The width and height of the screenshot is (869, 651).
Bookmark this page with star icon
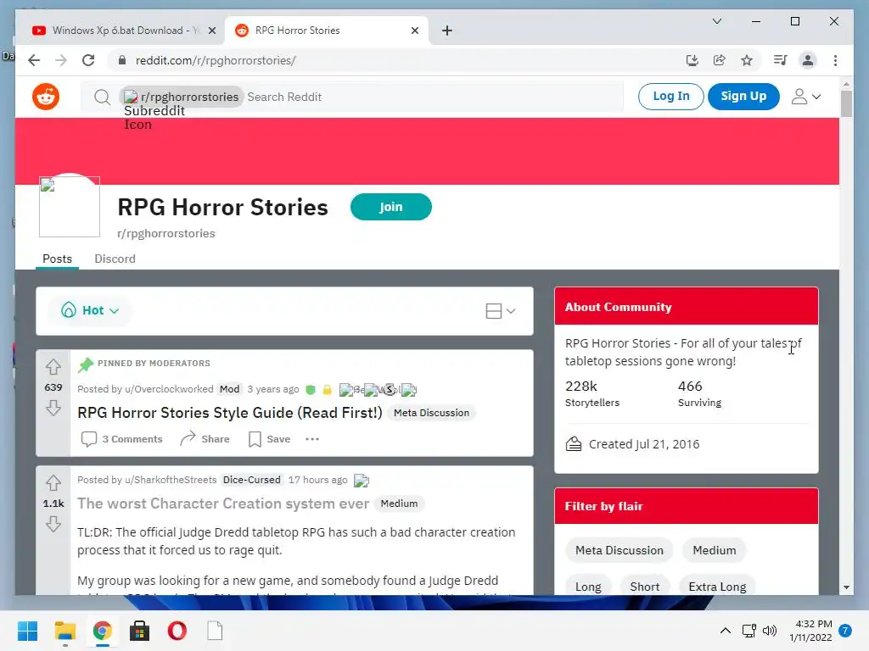[x=747, y=60]
